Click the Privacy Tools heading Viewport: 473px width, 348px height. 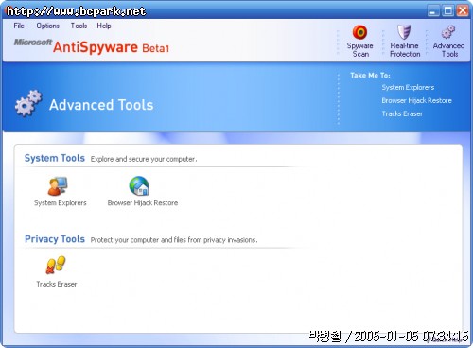(55, 239)
